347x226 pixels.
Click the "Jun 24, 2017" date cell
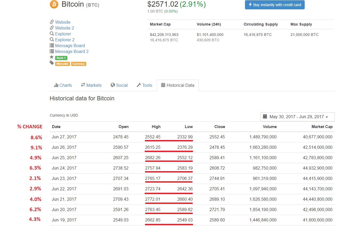point(64,168)
